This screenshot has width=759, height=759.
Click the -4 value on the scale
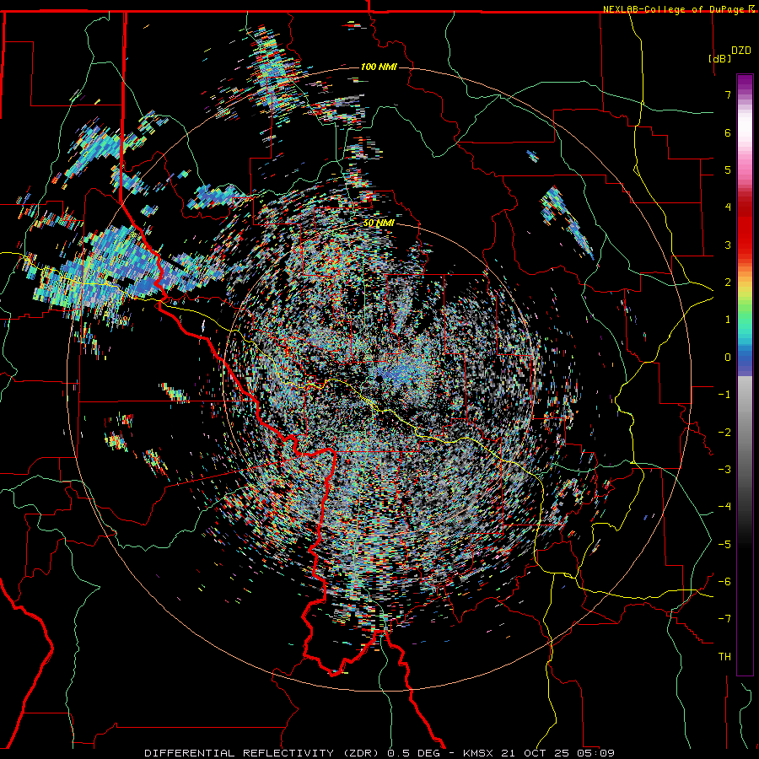[x=724, y=507]
